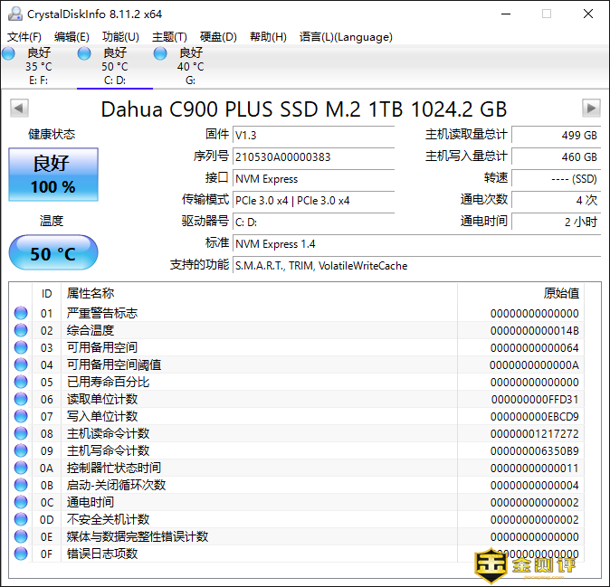Select the C: D: disk tab at 50 °C

point(115,67)
